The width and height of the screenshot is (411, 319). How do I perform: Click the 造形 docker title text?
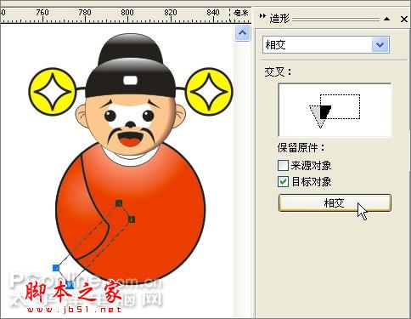pos(279,19)
